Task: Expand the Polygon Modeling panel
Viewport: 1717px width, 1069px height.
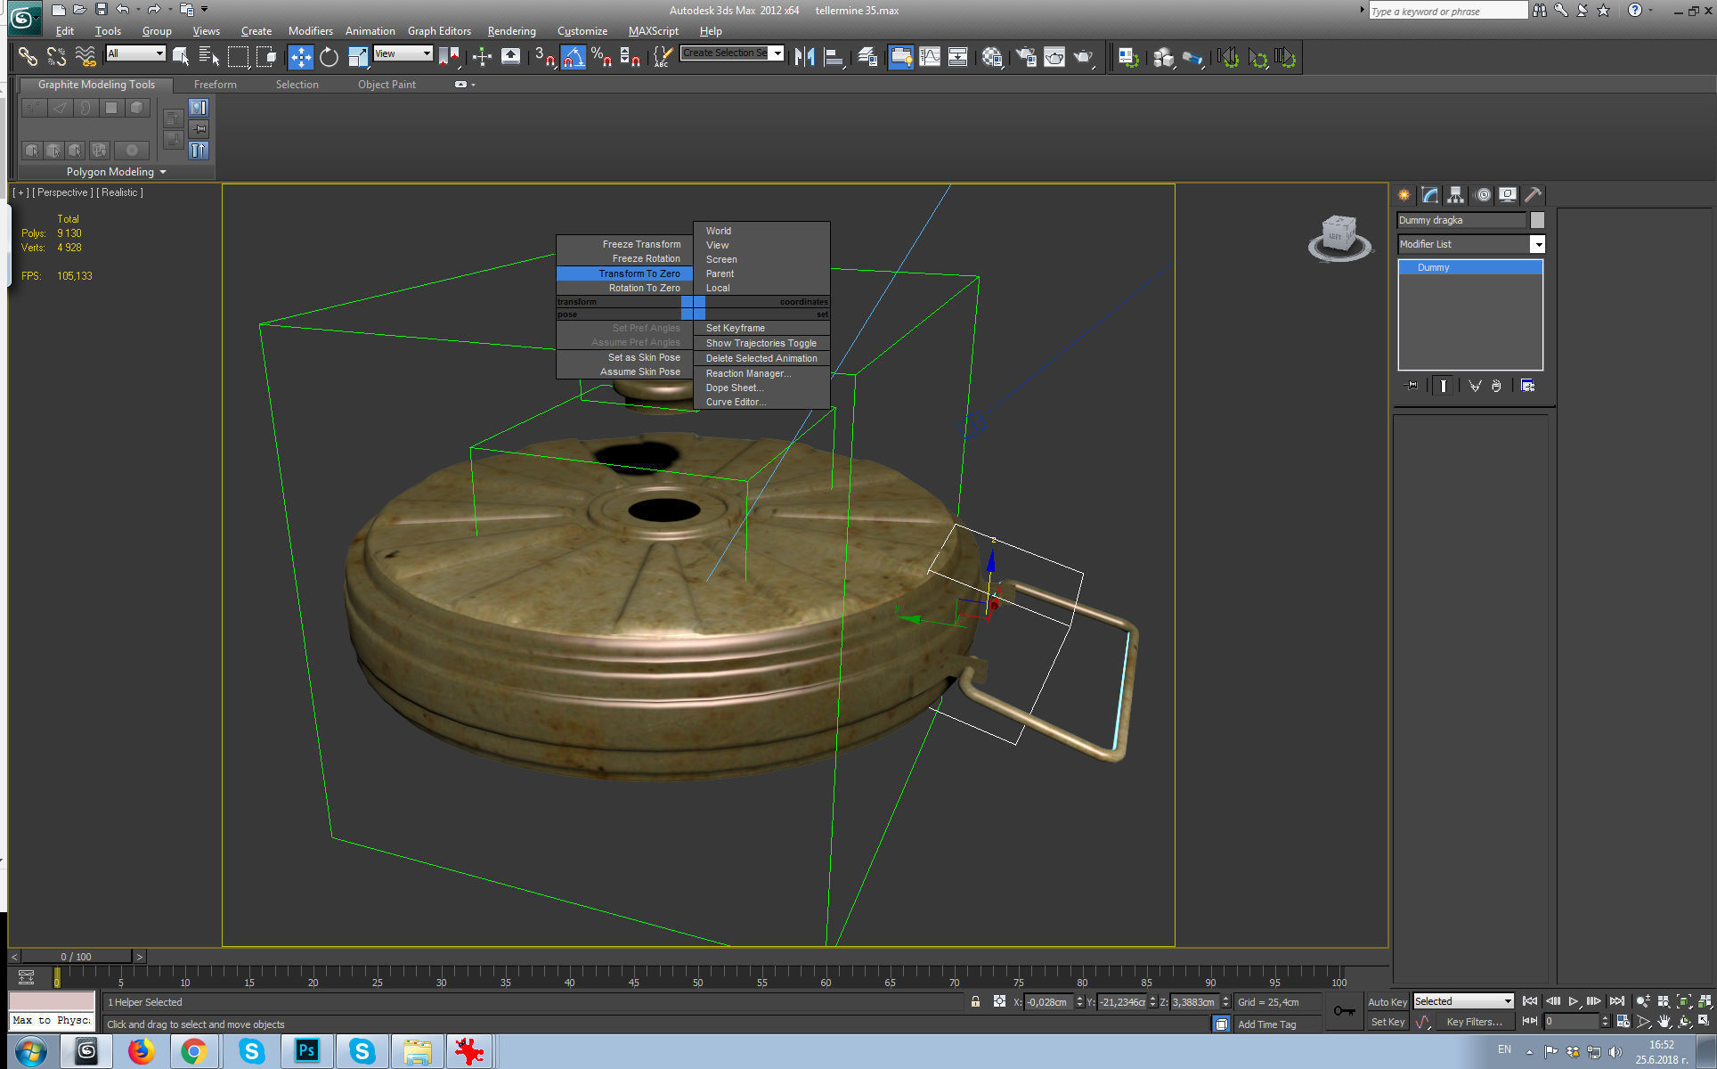Action: coord(116,171)
